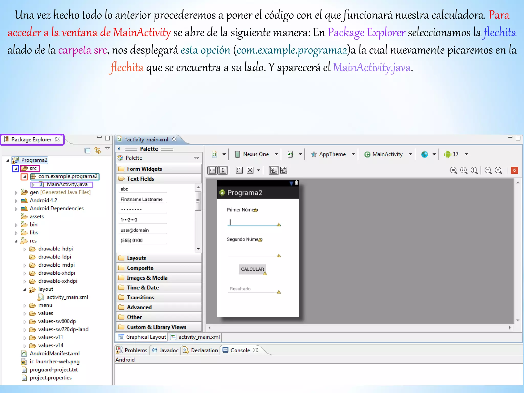Open the Problems tab
Screen dimensions: 524x393
coord(132,350)
